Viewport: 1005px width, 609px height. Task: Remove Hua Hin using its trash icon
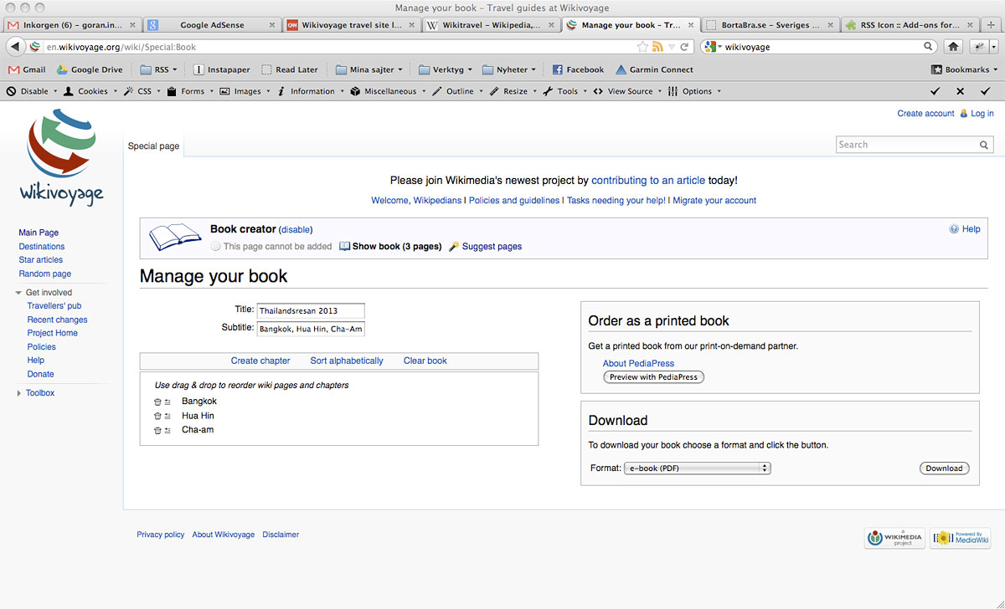point(157,417)
